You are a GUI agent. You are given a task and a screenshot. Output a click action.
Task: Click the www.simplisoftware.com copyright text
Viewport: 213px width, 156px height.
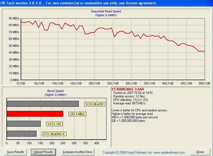tap(144, 152)
